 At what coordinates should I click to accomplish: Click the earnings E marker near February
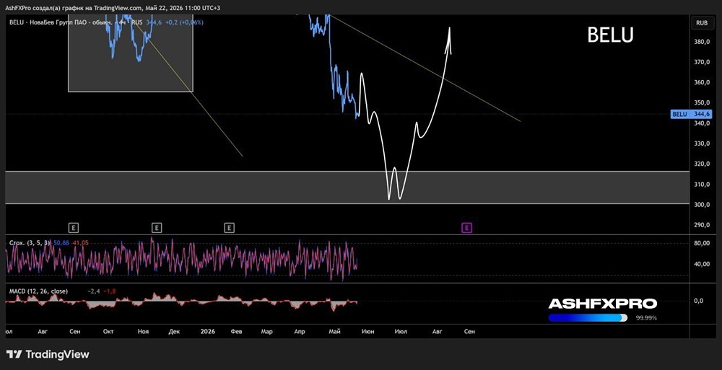tap(230, 227)
